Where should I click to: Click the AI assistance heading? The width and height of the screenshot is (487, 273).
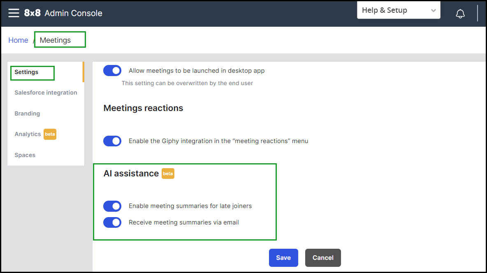coord(131,174)
